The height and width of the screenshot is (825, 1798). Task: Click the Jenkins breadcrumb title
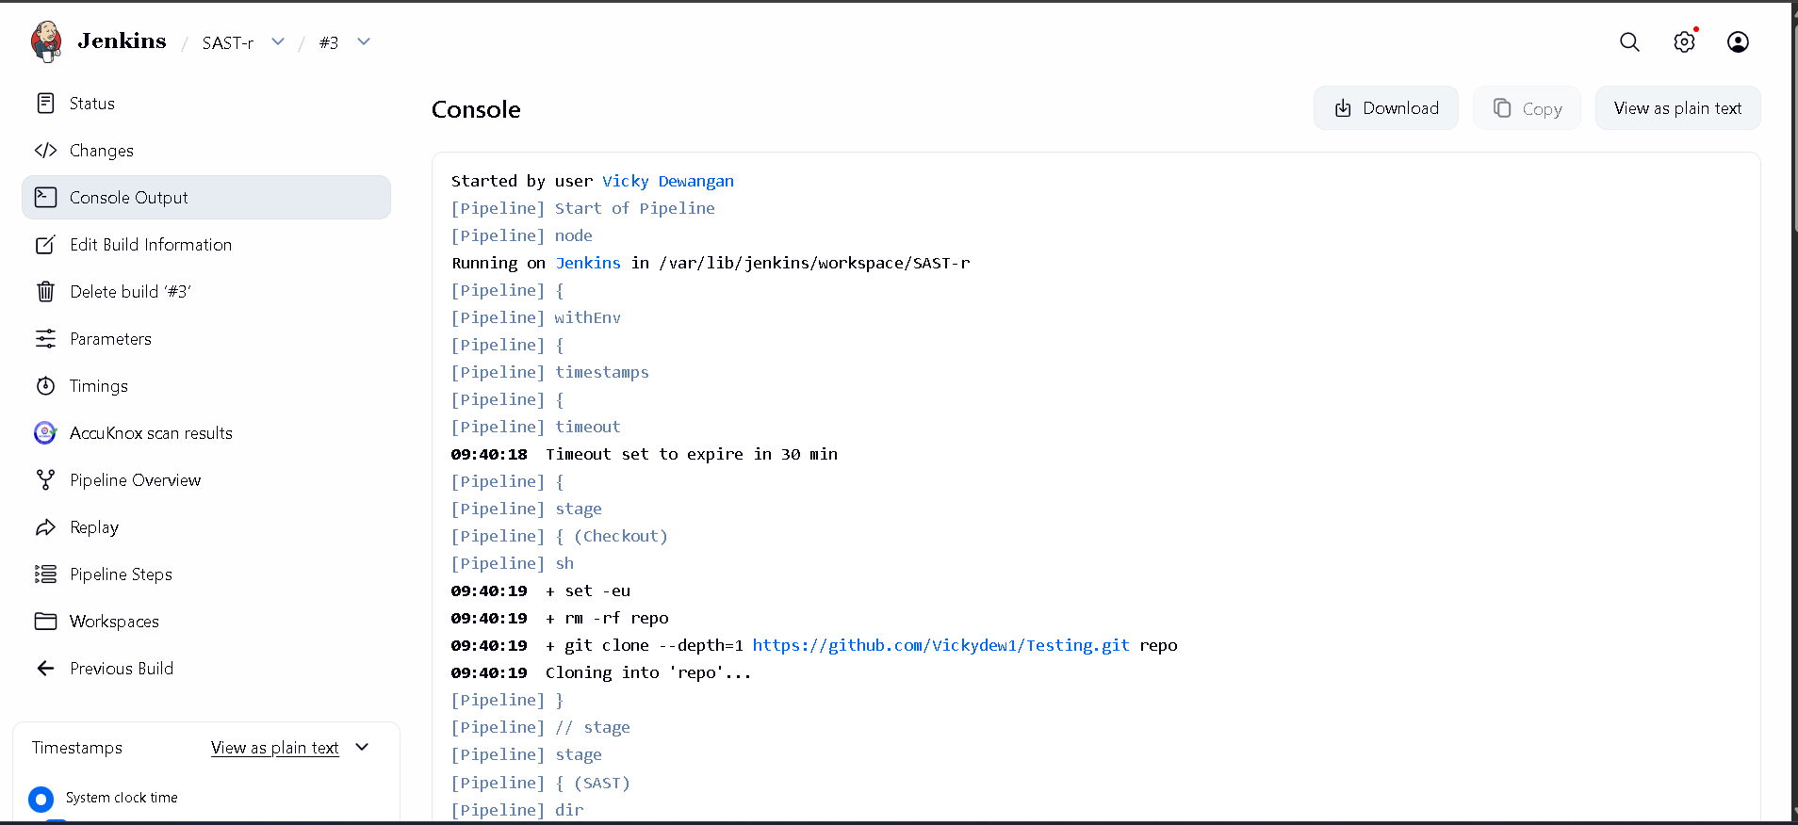(x=122, y=41)
